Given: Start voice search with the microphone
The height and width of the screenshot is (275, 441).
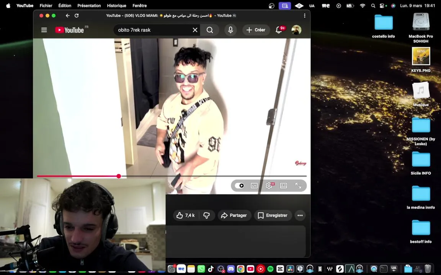Looking at the screenshot, I should pyautogui.click(x=230, y=30).
